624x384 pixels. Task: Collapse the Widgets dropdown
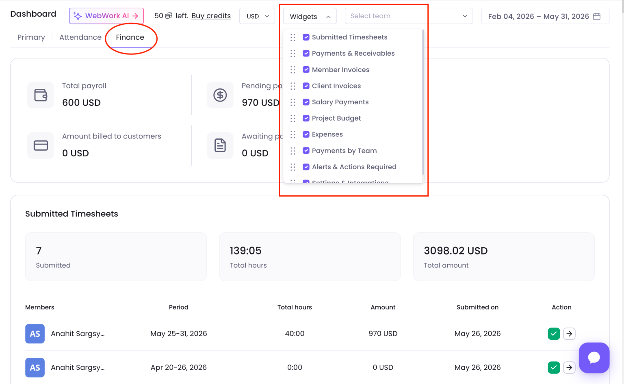(310, 16)
